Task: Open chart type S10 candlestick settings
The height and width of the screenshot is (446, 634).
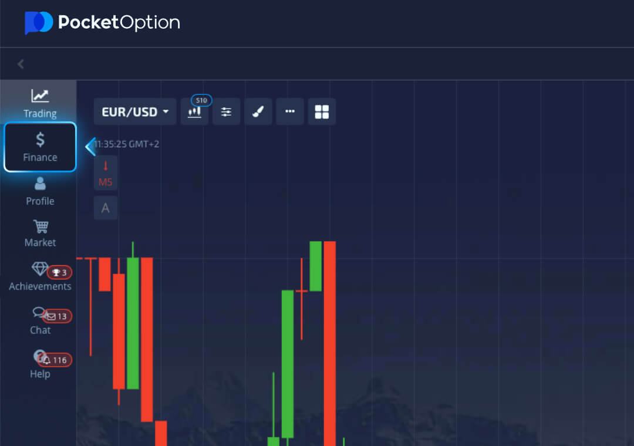Action: [x=194, y=112]
